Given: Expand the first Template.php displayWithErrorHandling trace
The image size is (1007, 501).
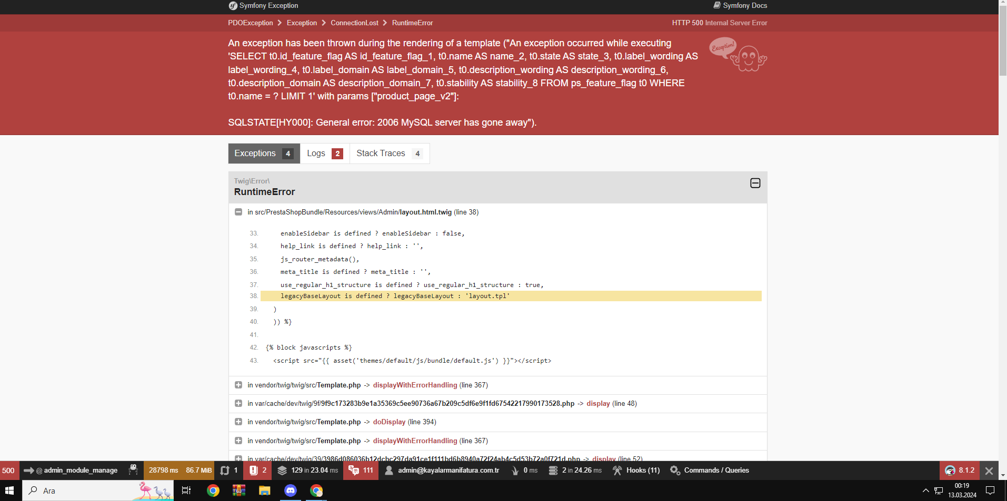Looking at the screenshot, I should [x=238, y=385].
